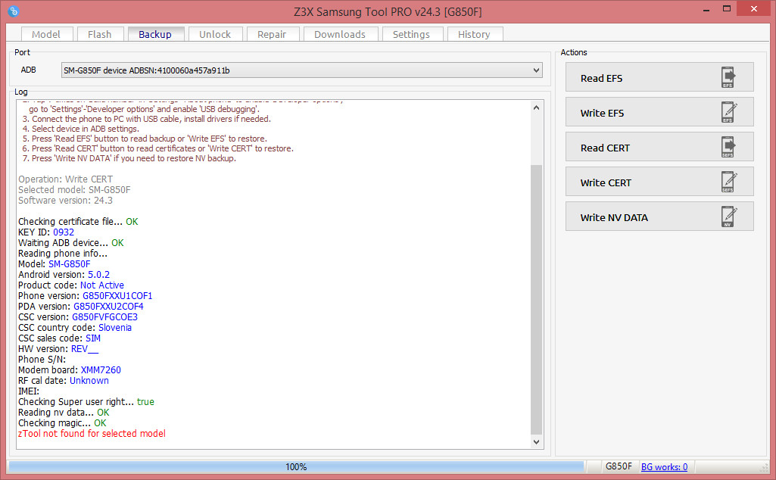Open the Unlock tab
This screenshot has height=480, width=776.
pos(215,34)
